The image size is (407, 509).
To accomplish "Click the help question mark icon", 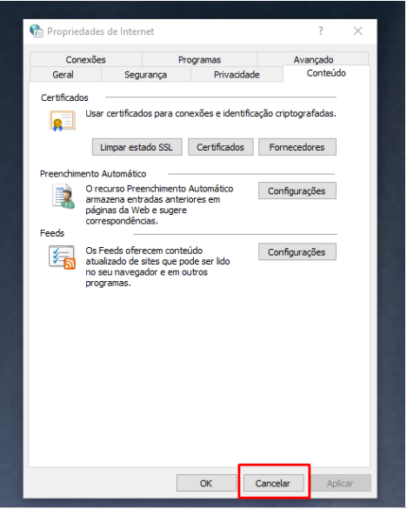I will click(321, 31).
